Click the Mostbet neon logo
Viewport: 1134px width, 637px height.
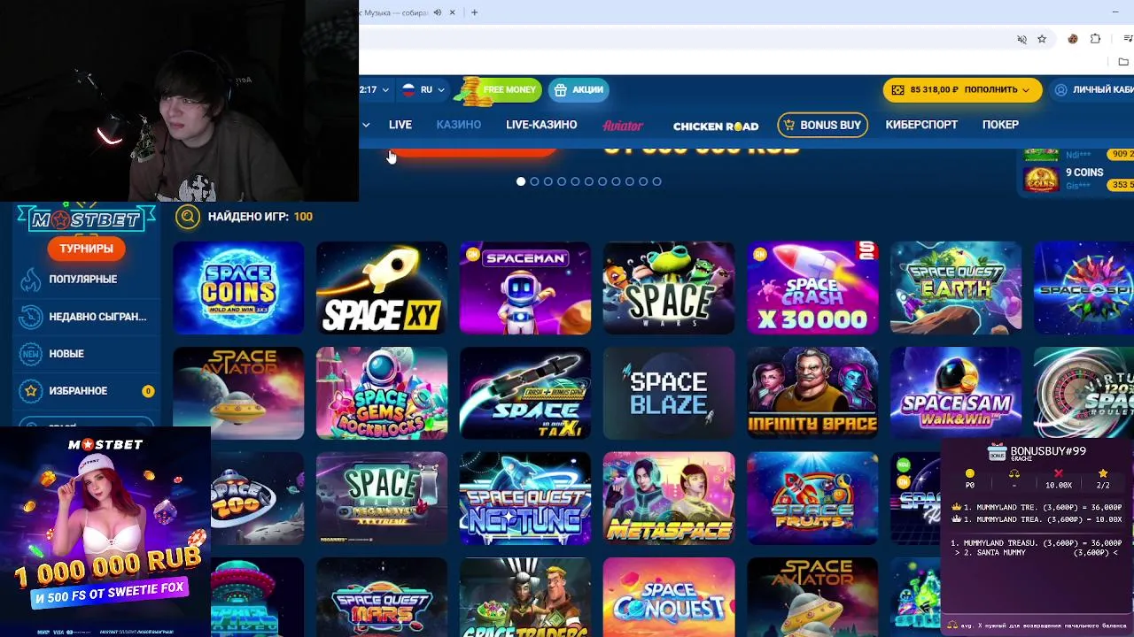pyautogui.click(x=86, y=219)
